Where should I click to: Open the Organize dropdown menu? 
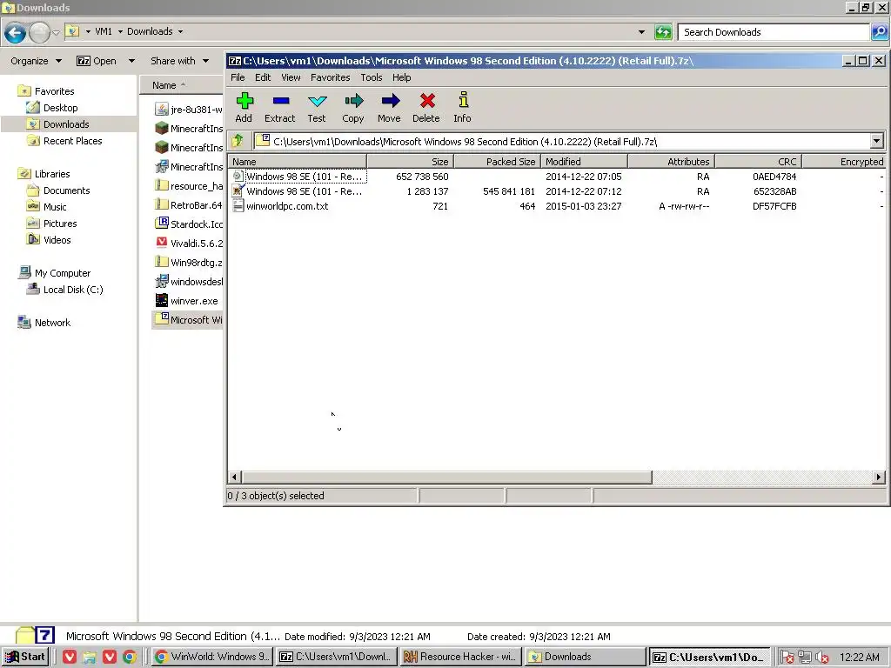click(x=36, y=61)
